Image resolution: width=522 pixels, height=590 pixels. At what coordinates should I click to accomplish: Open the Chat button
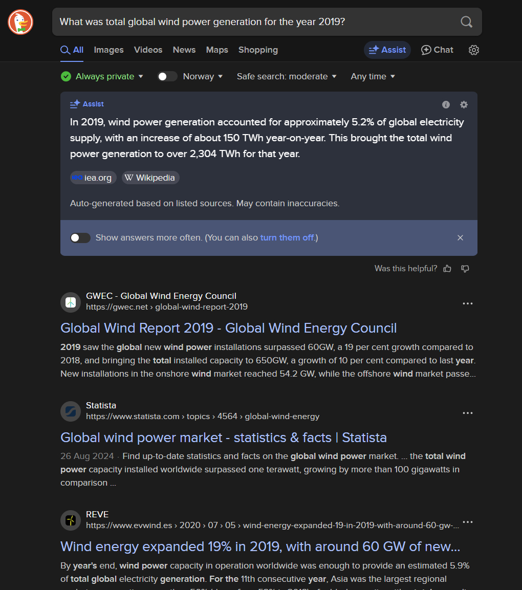(x=438, y=50)
